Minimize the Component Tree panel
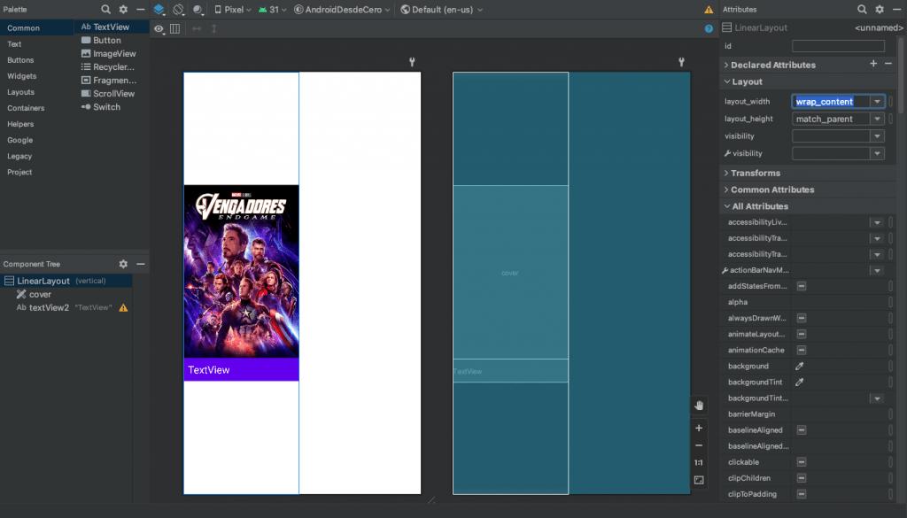This screenshot has height=518, width=907. click(x=141, y=264)
